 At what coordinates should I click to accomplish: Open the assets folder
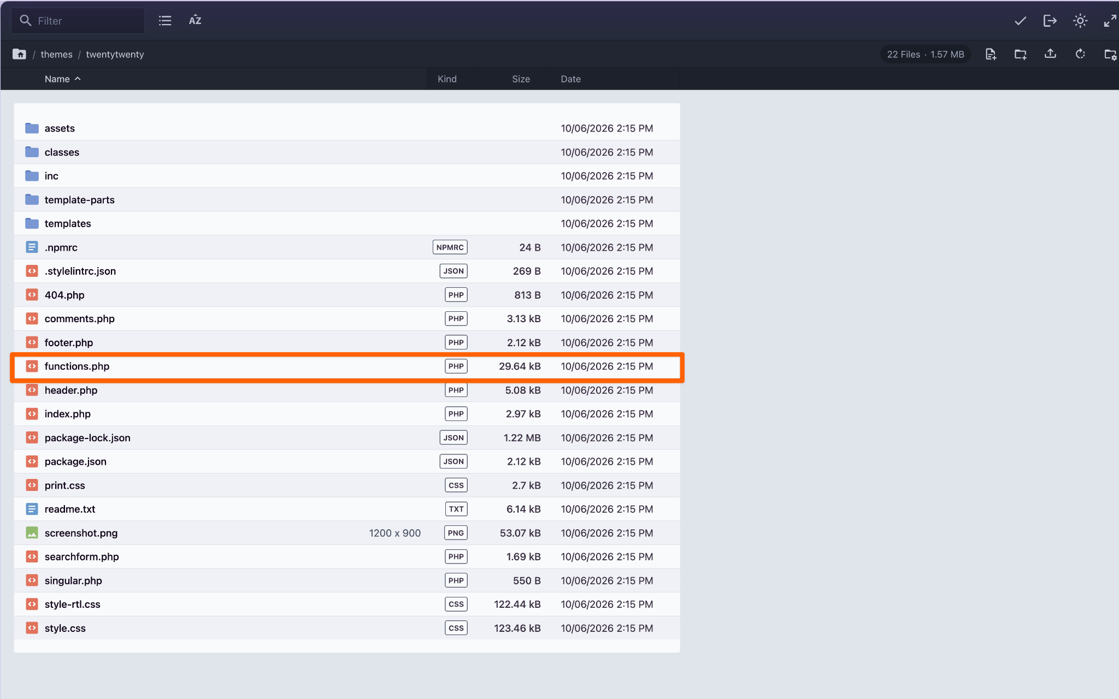click(x=347, y=128)
